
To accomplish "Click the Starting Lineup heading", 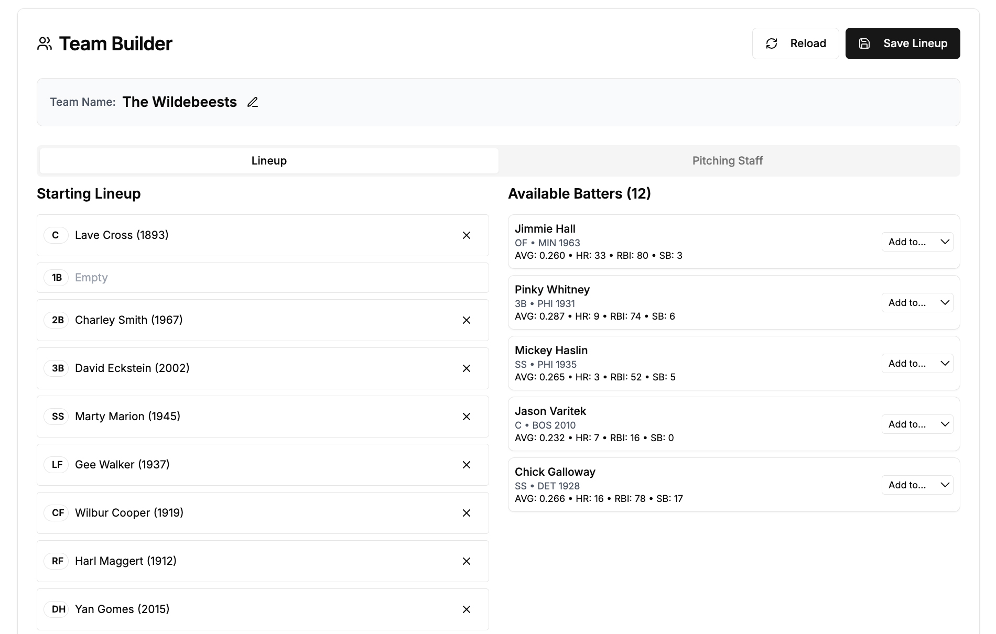I will (89, 194).
